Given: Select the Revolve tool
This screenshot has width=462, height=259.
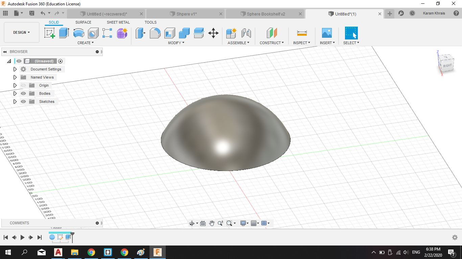Looking at the screenshot, I should pos(78,33).
